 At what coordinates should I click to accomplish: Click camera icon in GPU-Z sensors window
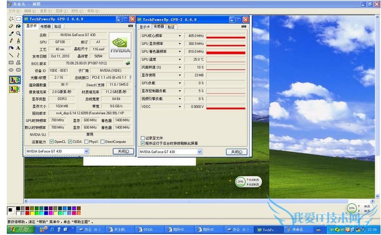(244, 26)
